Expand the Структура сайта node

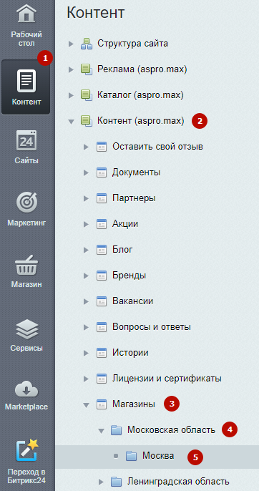(71, 44)
